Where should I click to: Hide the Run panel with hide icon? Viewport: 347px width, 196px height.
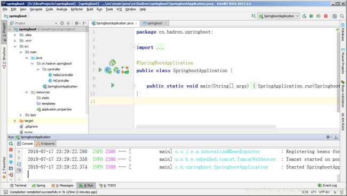336,137
